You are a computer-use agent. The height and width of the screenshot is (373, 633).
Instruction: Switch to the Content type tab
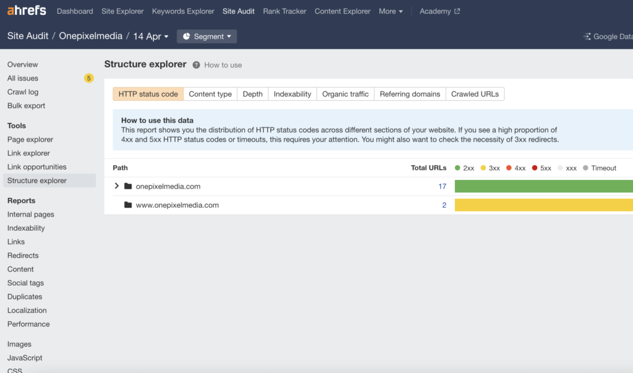(210, 94)
